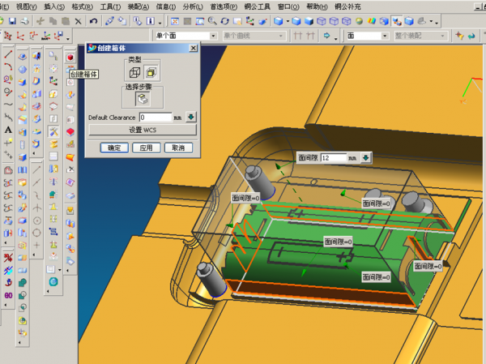Select the wireframe box type in dialog
The height and width of the screenshot is (364, 486).
tap(134, 73)
